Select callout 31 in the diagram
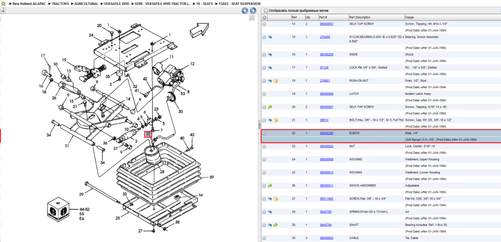This screenshot has width=501, height=242. click(67, 146)
